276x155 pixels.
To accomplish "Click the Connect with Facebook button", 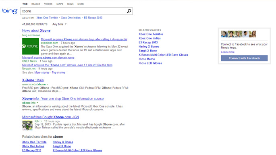I will click(244, 58).
